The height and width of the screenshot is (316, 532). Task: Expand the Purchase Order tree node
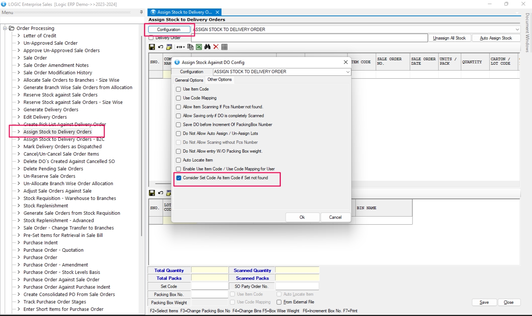click(19, 257)
